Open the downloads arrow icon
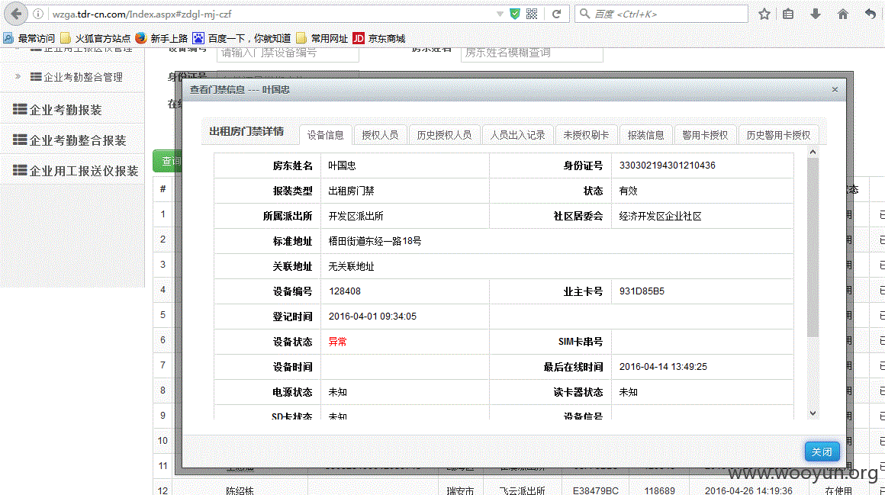The image size is (885, 495). [816, 14]
